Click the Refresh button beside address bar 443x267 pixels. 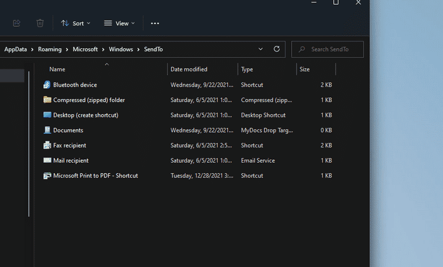pos(276,49)
